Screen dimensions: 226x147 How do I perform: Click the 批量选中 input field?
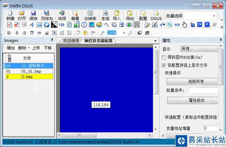pos(203,91)
